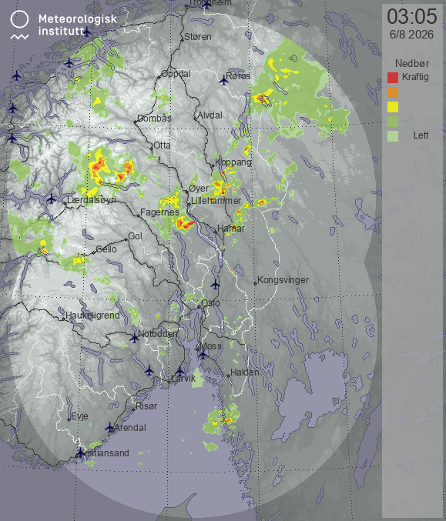Click the airport icon below Moss
The image size is (446, 521).
tap(203, 355)
